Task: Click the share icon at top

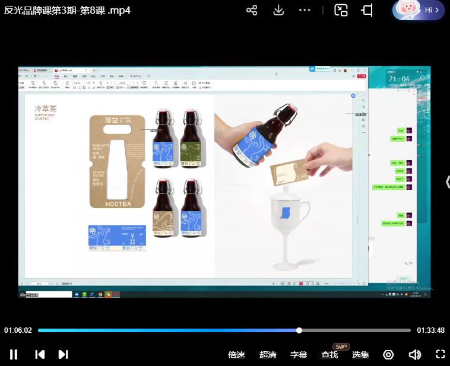Action: [252, 10]
